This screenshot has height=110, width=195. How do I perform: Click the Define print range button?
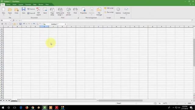pyautogui.click(x=60, y=11)
